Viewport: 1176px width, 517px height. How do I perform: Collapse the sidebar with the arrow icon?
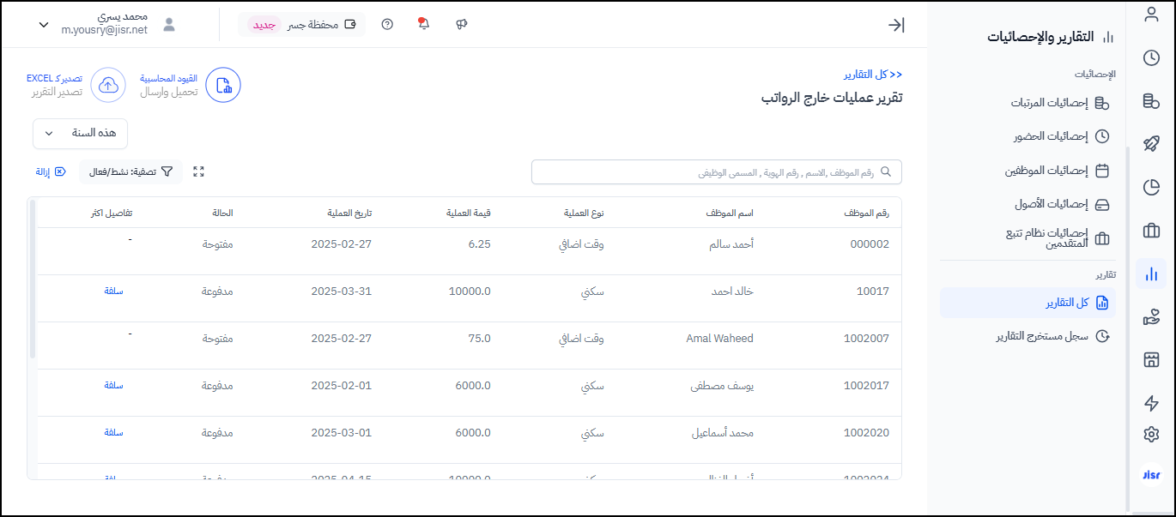[896, 25]
